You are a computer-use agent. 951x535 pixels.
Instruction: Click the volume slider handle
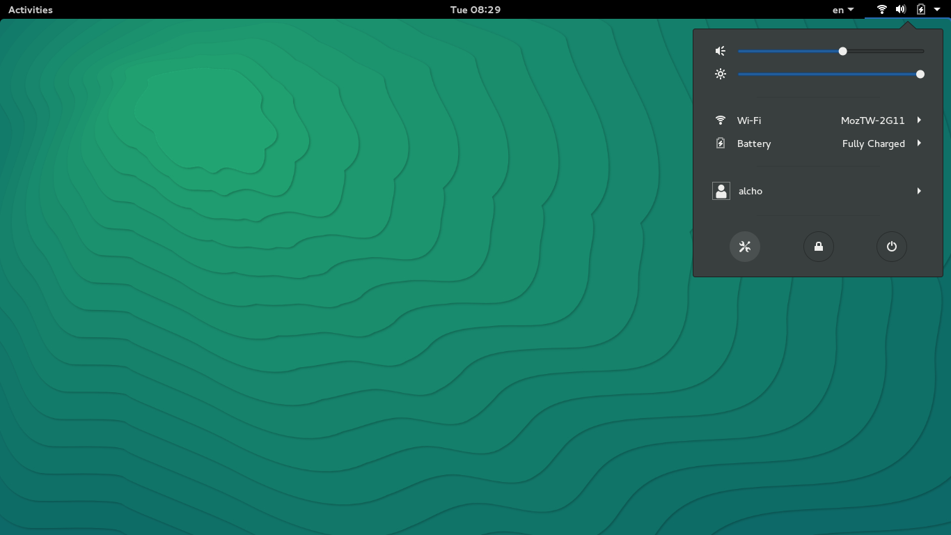842,51
